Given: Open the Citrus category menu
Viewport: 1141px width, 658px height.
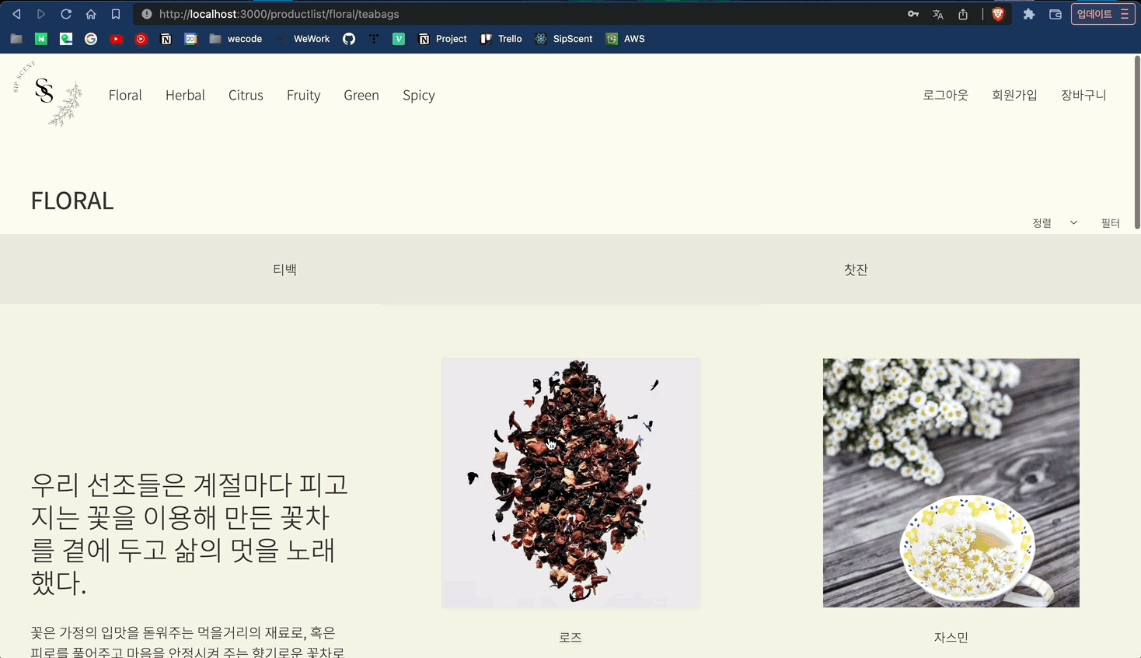Looking at the screenshot, I should [x=246, y=95].
